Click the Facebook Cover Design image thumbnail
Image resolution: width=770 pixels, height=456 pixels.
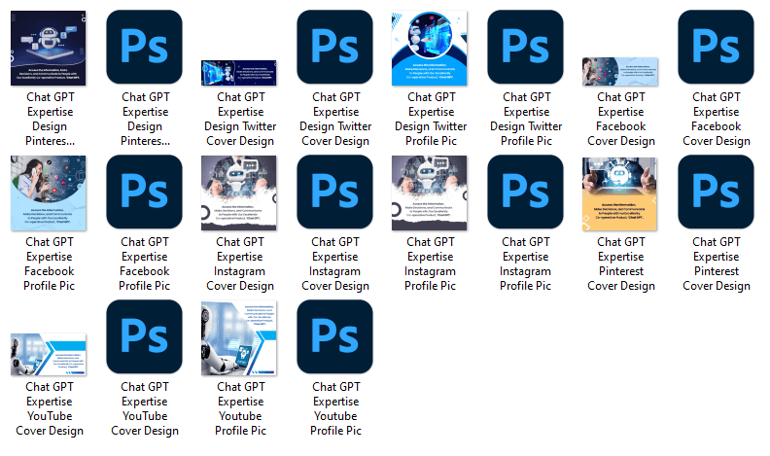point(620,72)
